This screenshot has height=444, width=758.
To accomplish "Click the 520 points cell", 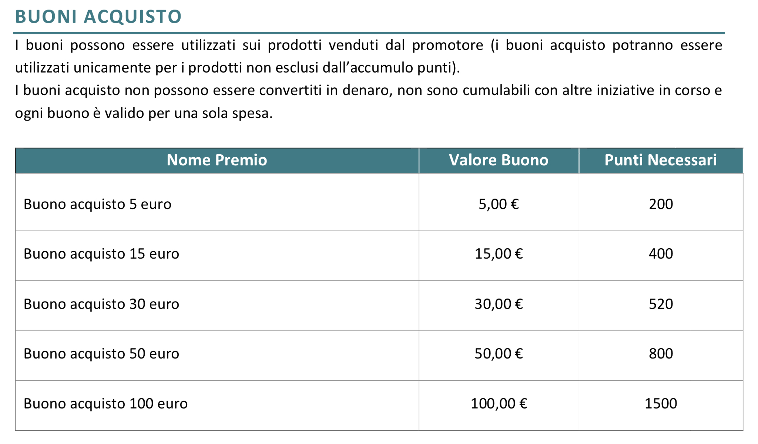I will tap(661, 304).
